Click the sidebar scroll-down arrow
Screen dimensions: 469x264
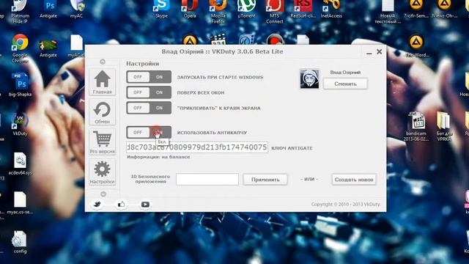(x=103, y=194)
